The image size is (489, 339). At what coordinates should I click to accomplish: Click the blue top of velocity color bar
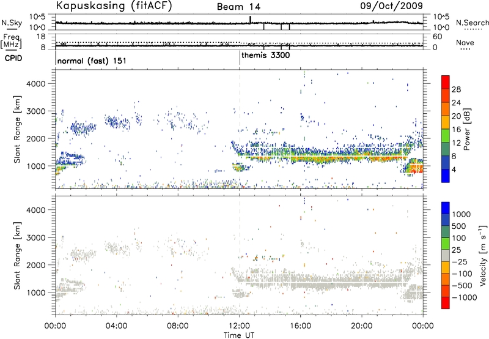[446, 208]
